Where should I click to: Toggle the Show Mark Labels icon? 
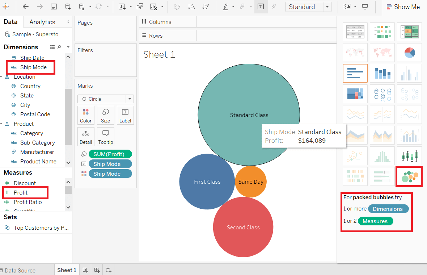[x=261, y=7]
